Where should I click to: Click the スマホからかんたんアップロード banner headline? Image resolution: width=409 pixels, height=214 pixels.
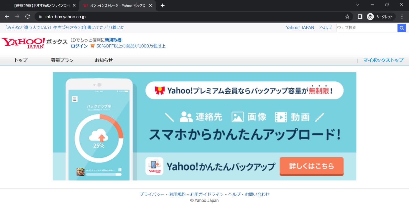pyautogui.click(x=245, y=134)
